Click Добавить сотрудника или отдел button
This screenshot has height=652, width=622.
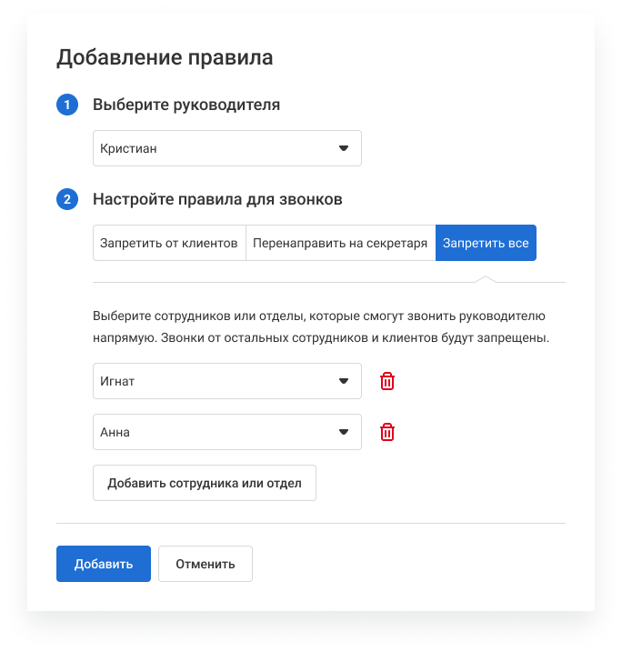coord(204,483)
